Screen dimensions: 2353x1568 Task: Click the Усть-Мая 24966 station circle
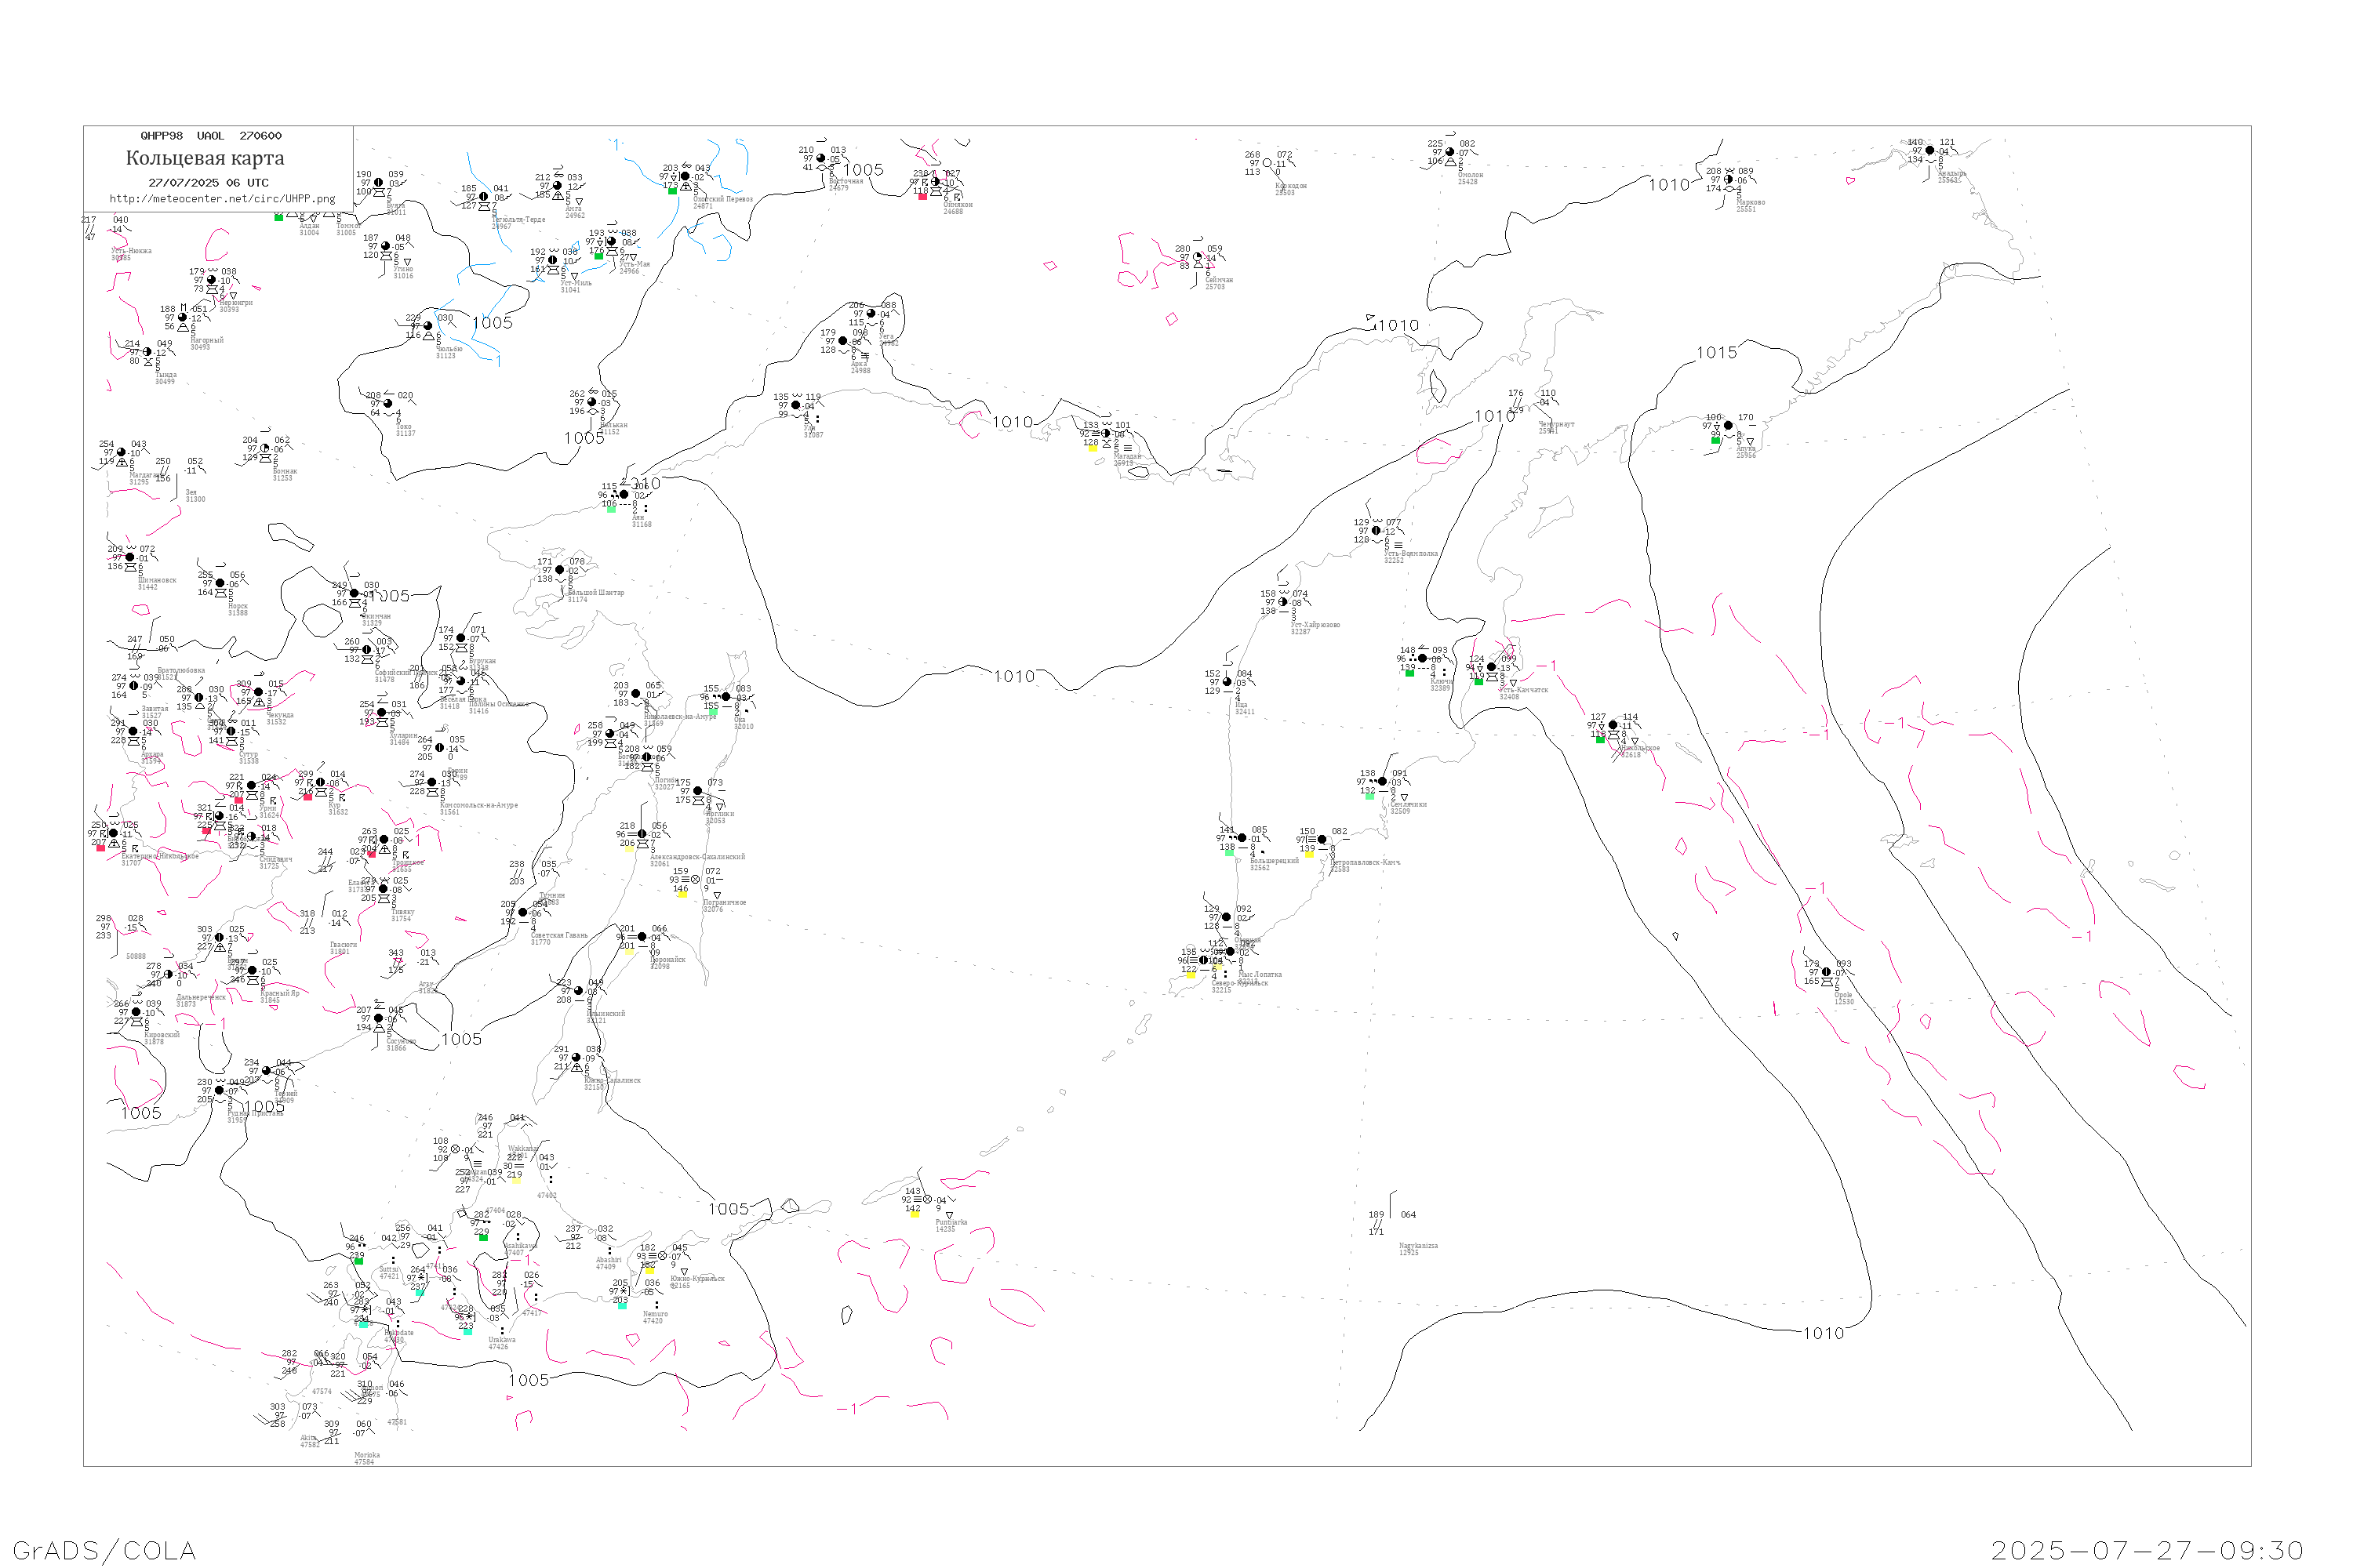pyautogui.click(x=611, y=242)
